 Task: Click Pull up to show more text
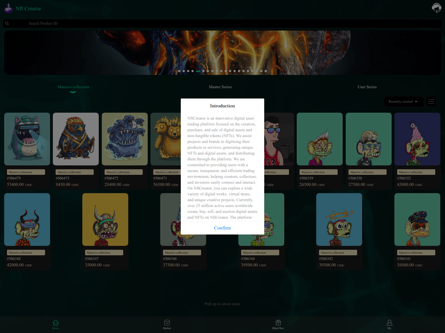click(x=222, y=304)
